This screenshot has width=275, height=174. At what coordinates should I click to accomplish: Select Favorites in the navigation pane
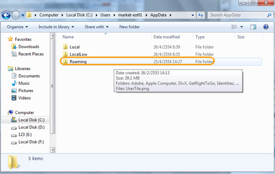23,39
